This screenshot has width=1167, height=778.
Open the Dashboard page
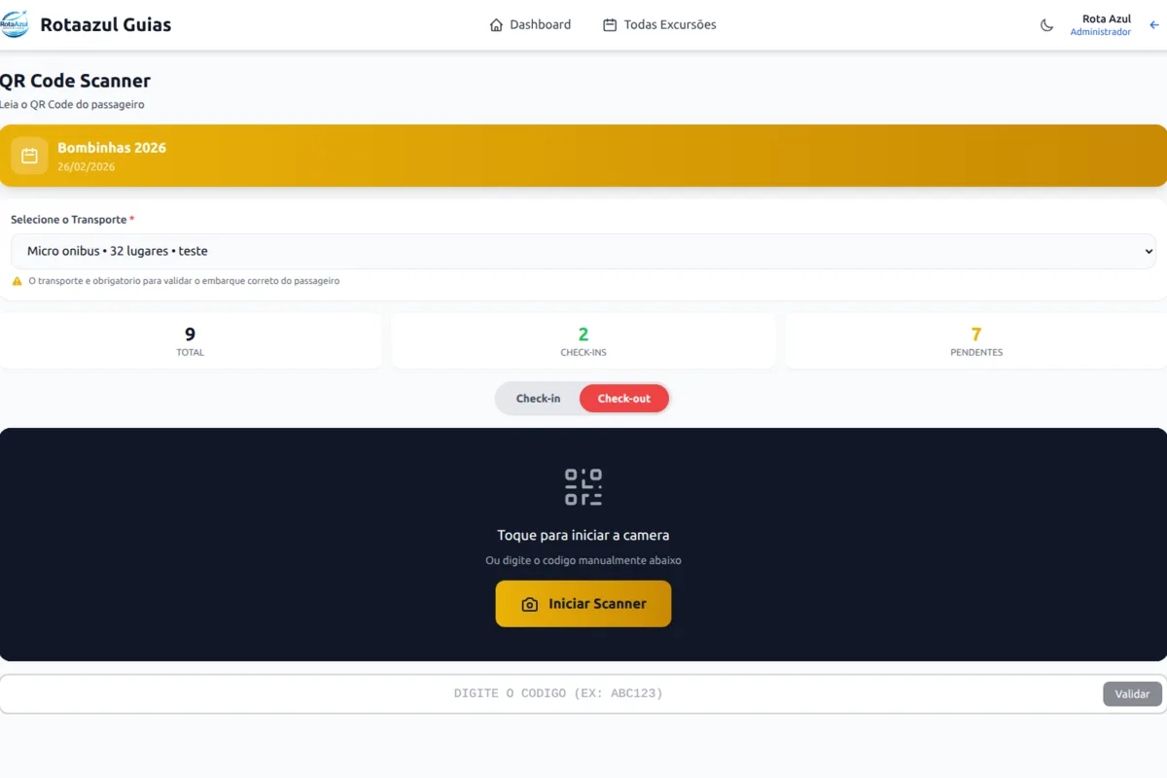[x=530, y=25]
